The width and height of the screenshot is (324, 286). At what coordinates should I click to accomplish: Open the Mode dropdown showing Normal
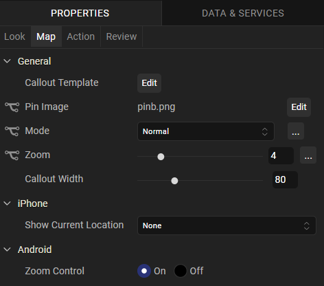click(206, 131)
